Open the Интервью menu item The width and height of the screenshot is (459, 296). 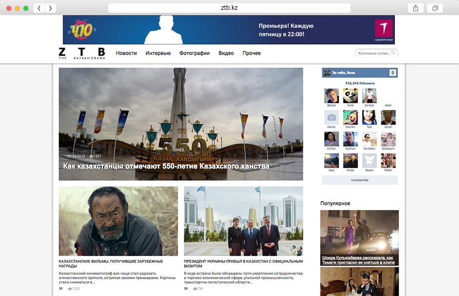point(158,53)
